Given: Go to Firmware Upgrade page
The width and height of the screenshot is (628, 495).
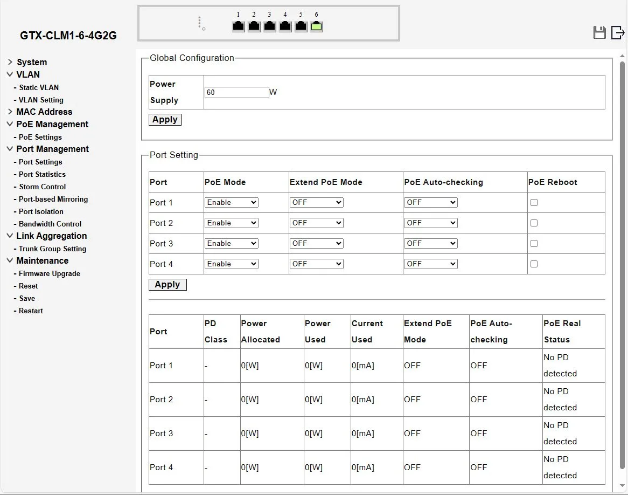Looking at the screenshot, I should point(49,274).
